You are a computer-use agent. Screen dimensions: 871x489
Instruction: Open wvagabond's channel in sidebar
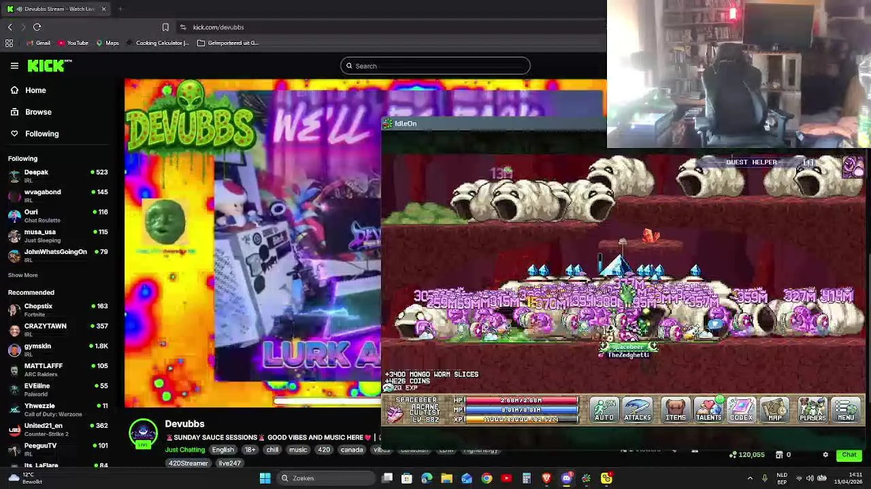pos(58,196)
